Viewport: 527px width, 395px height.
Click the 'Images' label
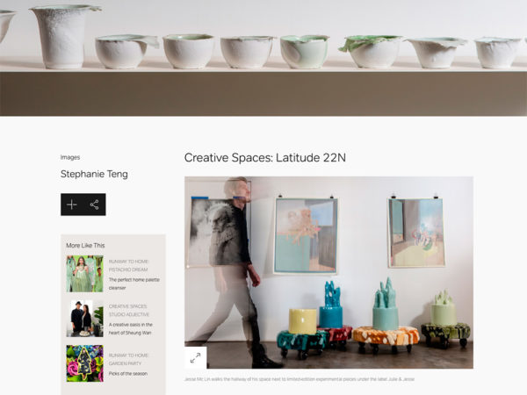coord(70,157)
